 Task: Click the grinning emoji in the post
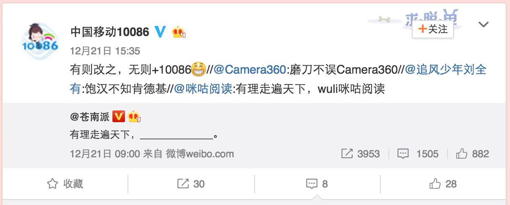tap(198, 69)
